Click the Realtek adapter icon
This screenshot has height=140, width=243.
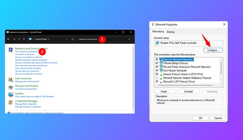(157, 43)
